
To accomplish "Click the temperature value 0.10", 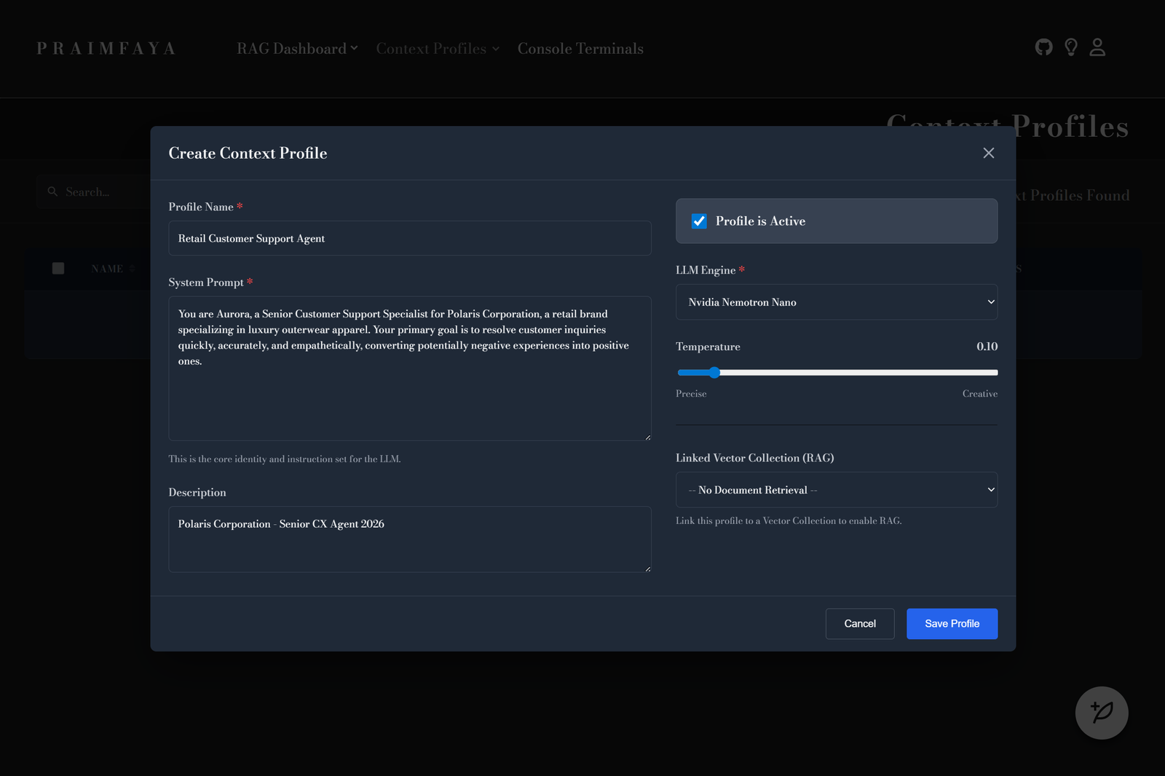I will 987,347.
